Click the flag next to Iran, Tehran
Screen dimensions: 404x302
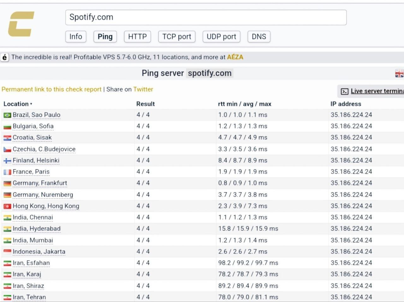point(7,298)
